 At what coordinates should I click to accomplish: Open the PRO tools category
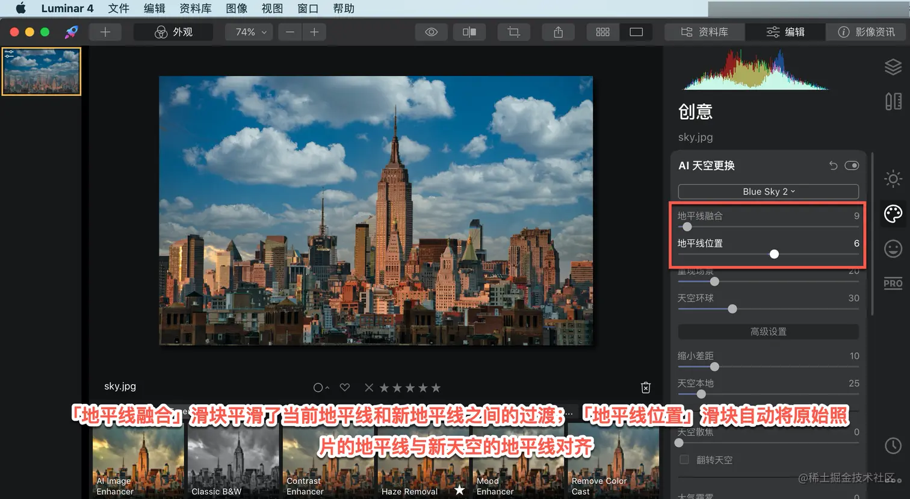coord(893,284)
